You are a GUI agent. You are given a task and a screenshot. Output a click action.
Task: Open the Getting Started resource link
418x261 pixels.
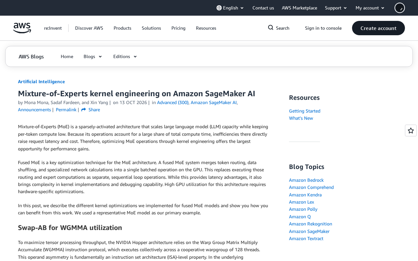click(305, 111)
